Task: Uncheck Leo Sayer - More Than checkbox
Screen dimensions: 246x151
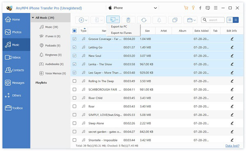Action: pyautogui.click(x=75, y=73)
